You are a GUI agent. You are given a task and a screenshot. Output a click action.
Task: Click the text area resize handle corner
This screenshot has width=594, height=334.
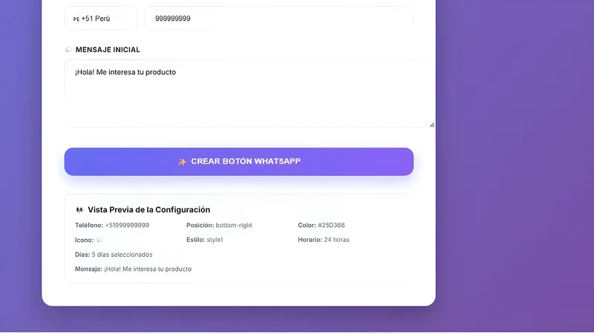click(x=432, y=125)
